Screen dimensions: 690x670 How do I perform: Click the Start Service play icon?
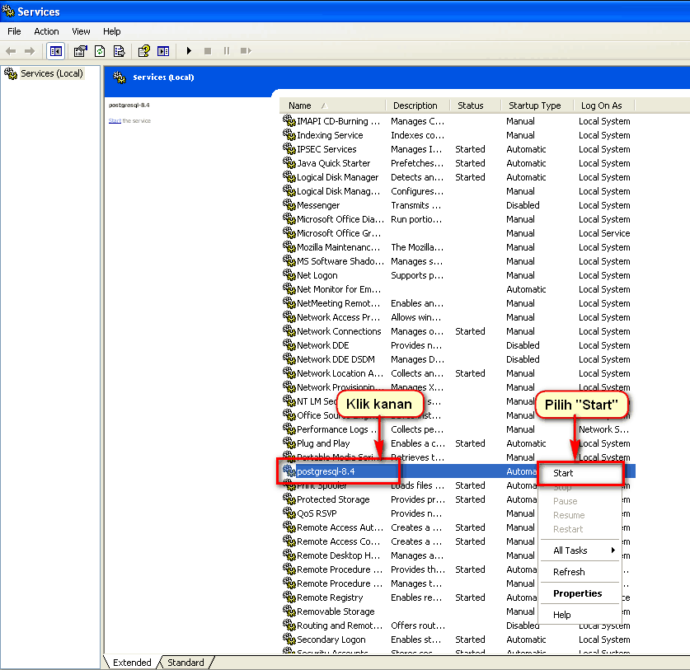coord(190,51)
